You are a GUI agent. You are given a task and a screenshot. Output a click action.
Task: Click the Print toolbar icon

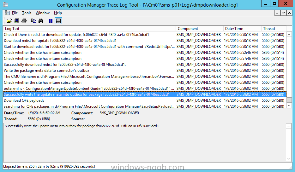pyautogui.click(x=24, y=21)
